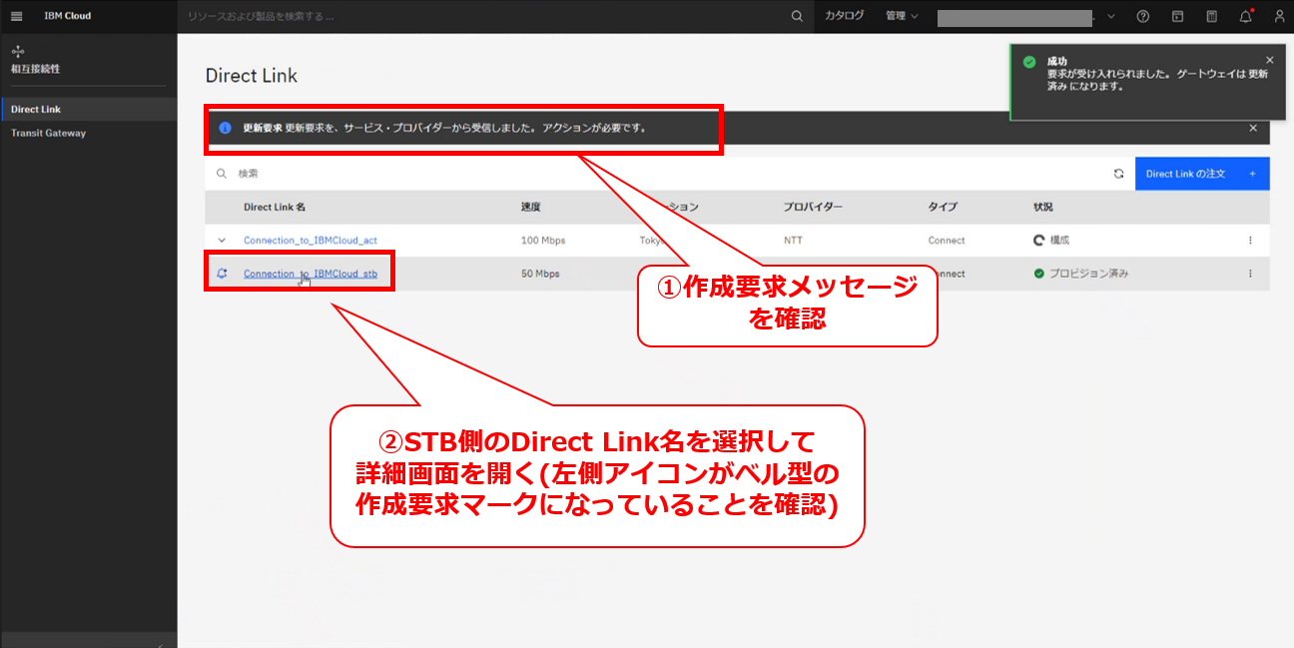Select Transit Gateway in the sidebar
Viewport: 1294px width, 648px height.
[48, 133]
